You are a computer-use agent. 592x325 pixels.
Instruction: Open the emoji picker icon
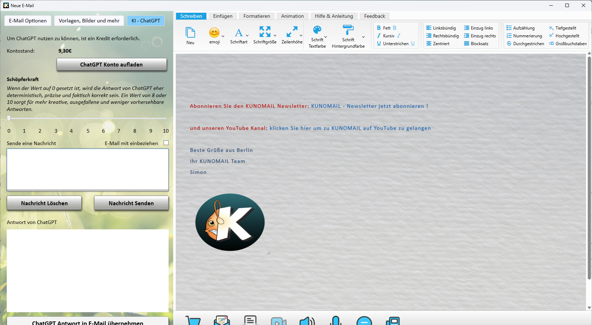(x=214, y=33)
